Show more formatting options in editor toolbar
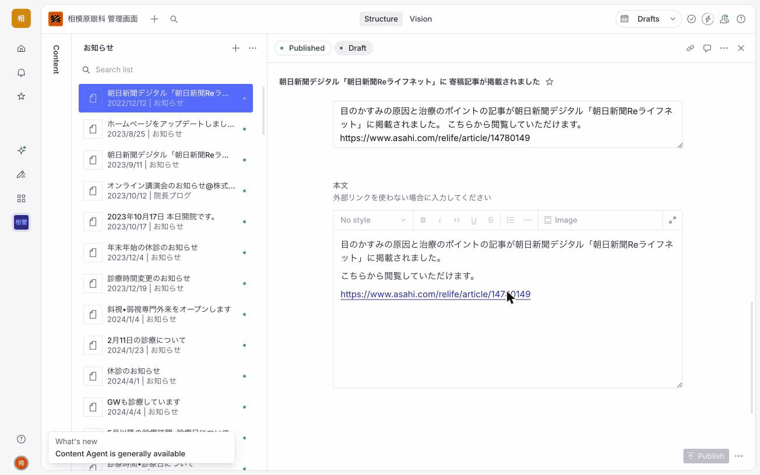Image resolution: width=760 pixels, height=475 pixels. [x=528, y=220]
